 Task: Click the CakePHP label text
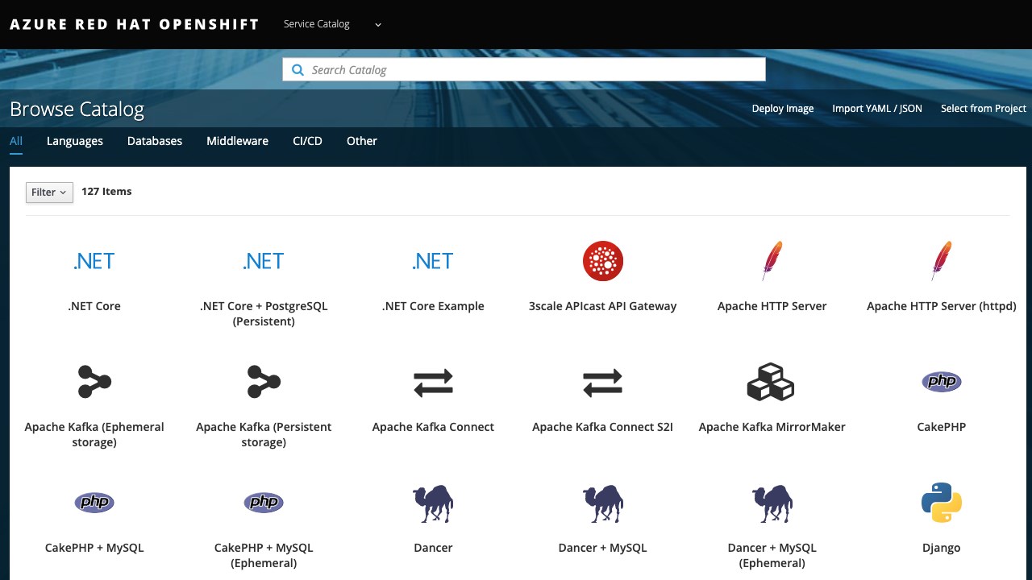pos(942,427)
